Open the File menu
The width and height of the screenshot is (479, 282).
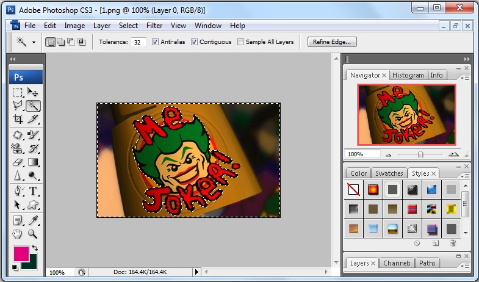(x=30, y=26)
